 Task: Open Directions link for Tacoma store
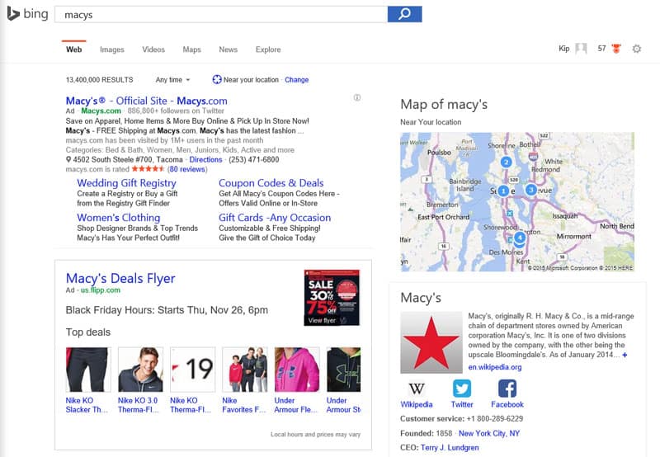pyautogui.click(x=205, y=159)
